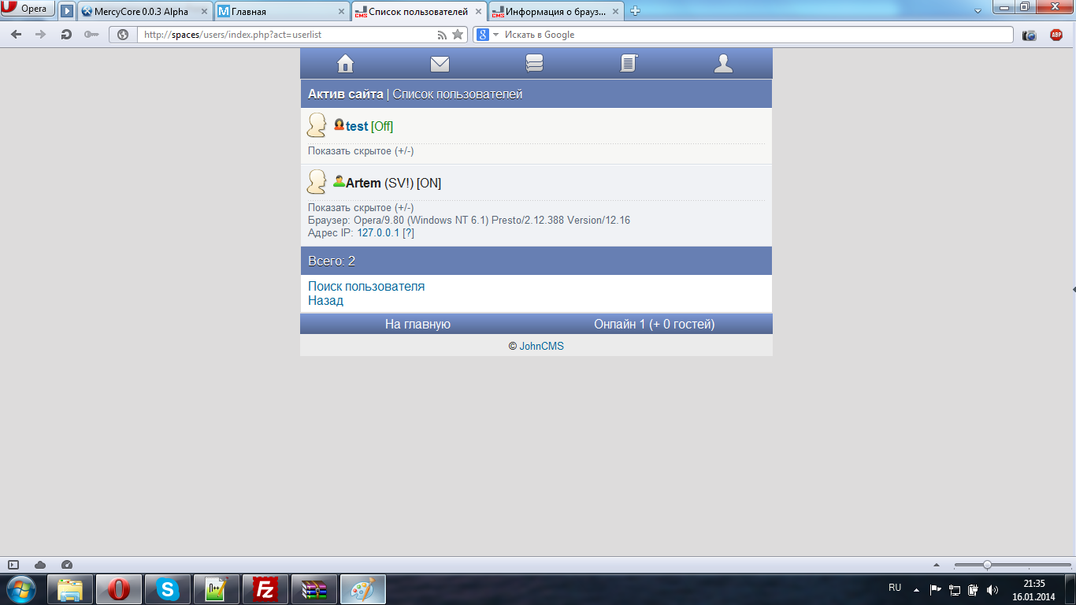Screen dimensions: 1076x605
Task: Show hidden tray icons arrow
Action: coord(916,589)
